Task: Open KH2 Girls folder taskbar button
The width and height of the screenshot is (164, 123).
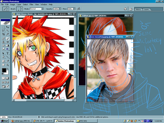Action: [87, 121]
